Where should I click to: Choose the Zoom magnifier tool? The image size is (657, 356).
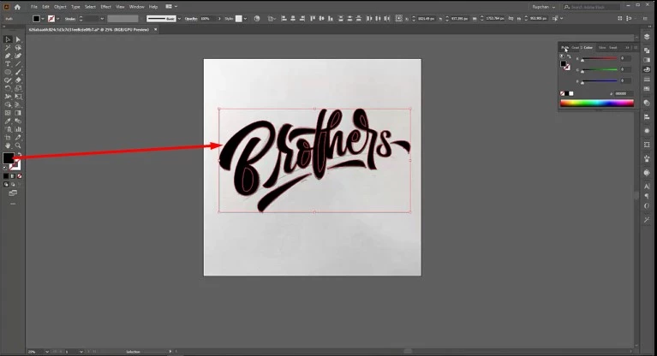coord(18,145)
